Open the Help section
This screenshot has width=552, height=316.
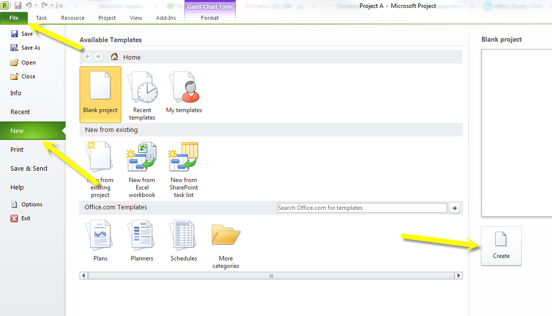pyautogui.click(x=17, y=188)
